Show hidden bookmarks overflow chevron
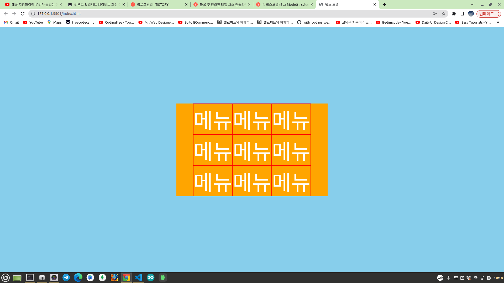Screen dimensions: 504x283 click(498, 22)
